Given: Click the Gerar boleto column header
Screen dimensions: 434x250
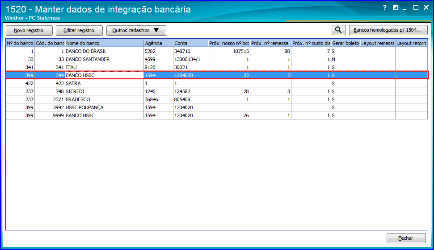Looking at the screenshot, I should pos(346,43).
